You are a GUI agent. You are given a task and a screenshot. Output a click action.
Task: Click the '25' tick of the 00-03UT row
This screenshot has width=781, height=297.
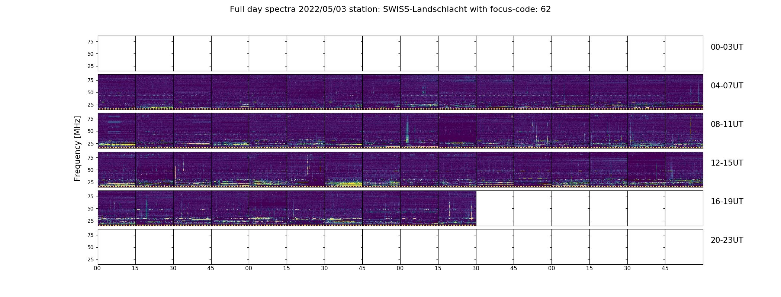coord(90,66)
